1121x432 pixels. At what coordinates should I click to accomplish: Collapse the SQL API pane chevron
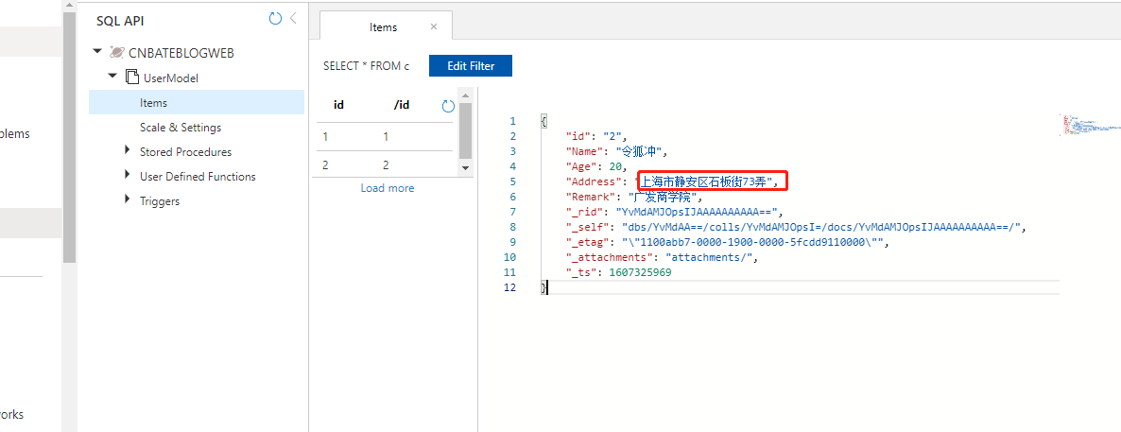pyautogui.click(x=293, y=19)
